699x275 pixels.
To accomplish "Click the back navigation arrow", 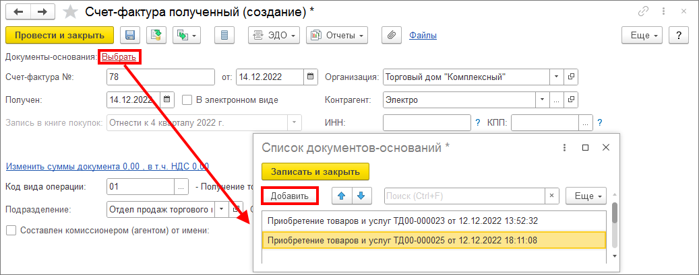I will click(x=19, y=12).
